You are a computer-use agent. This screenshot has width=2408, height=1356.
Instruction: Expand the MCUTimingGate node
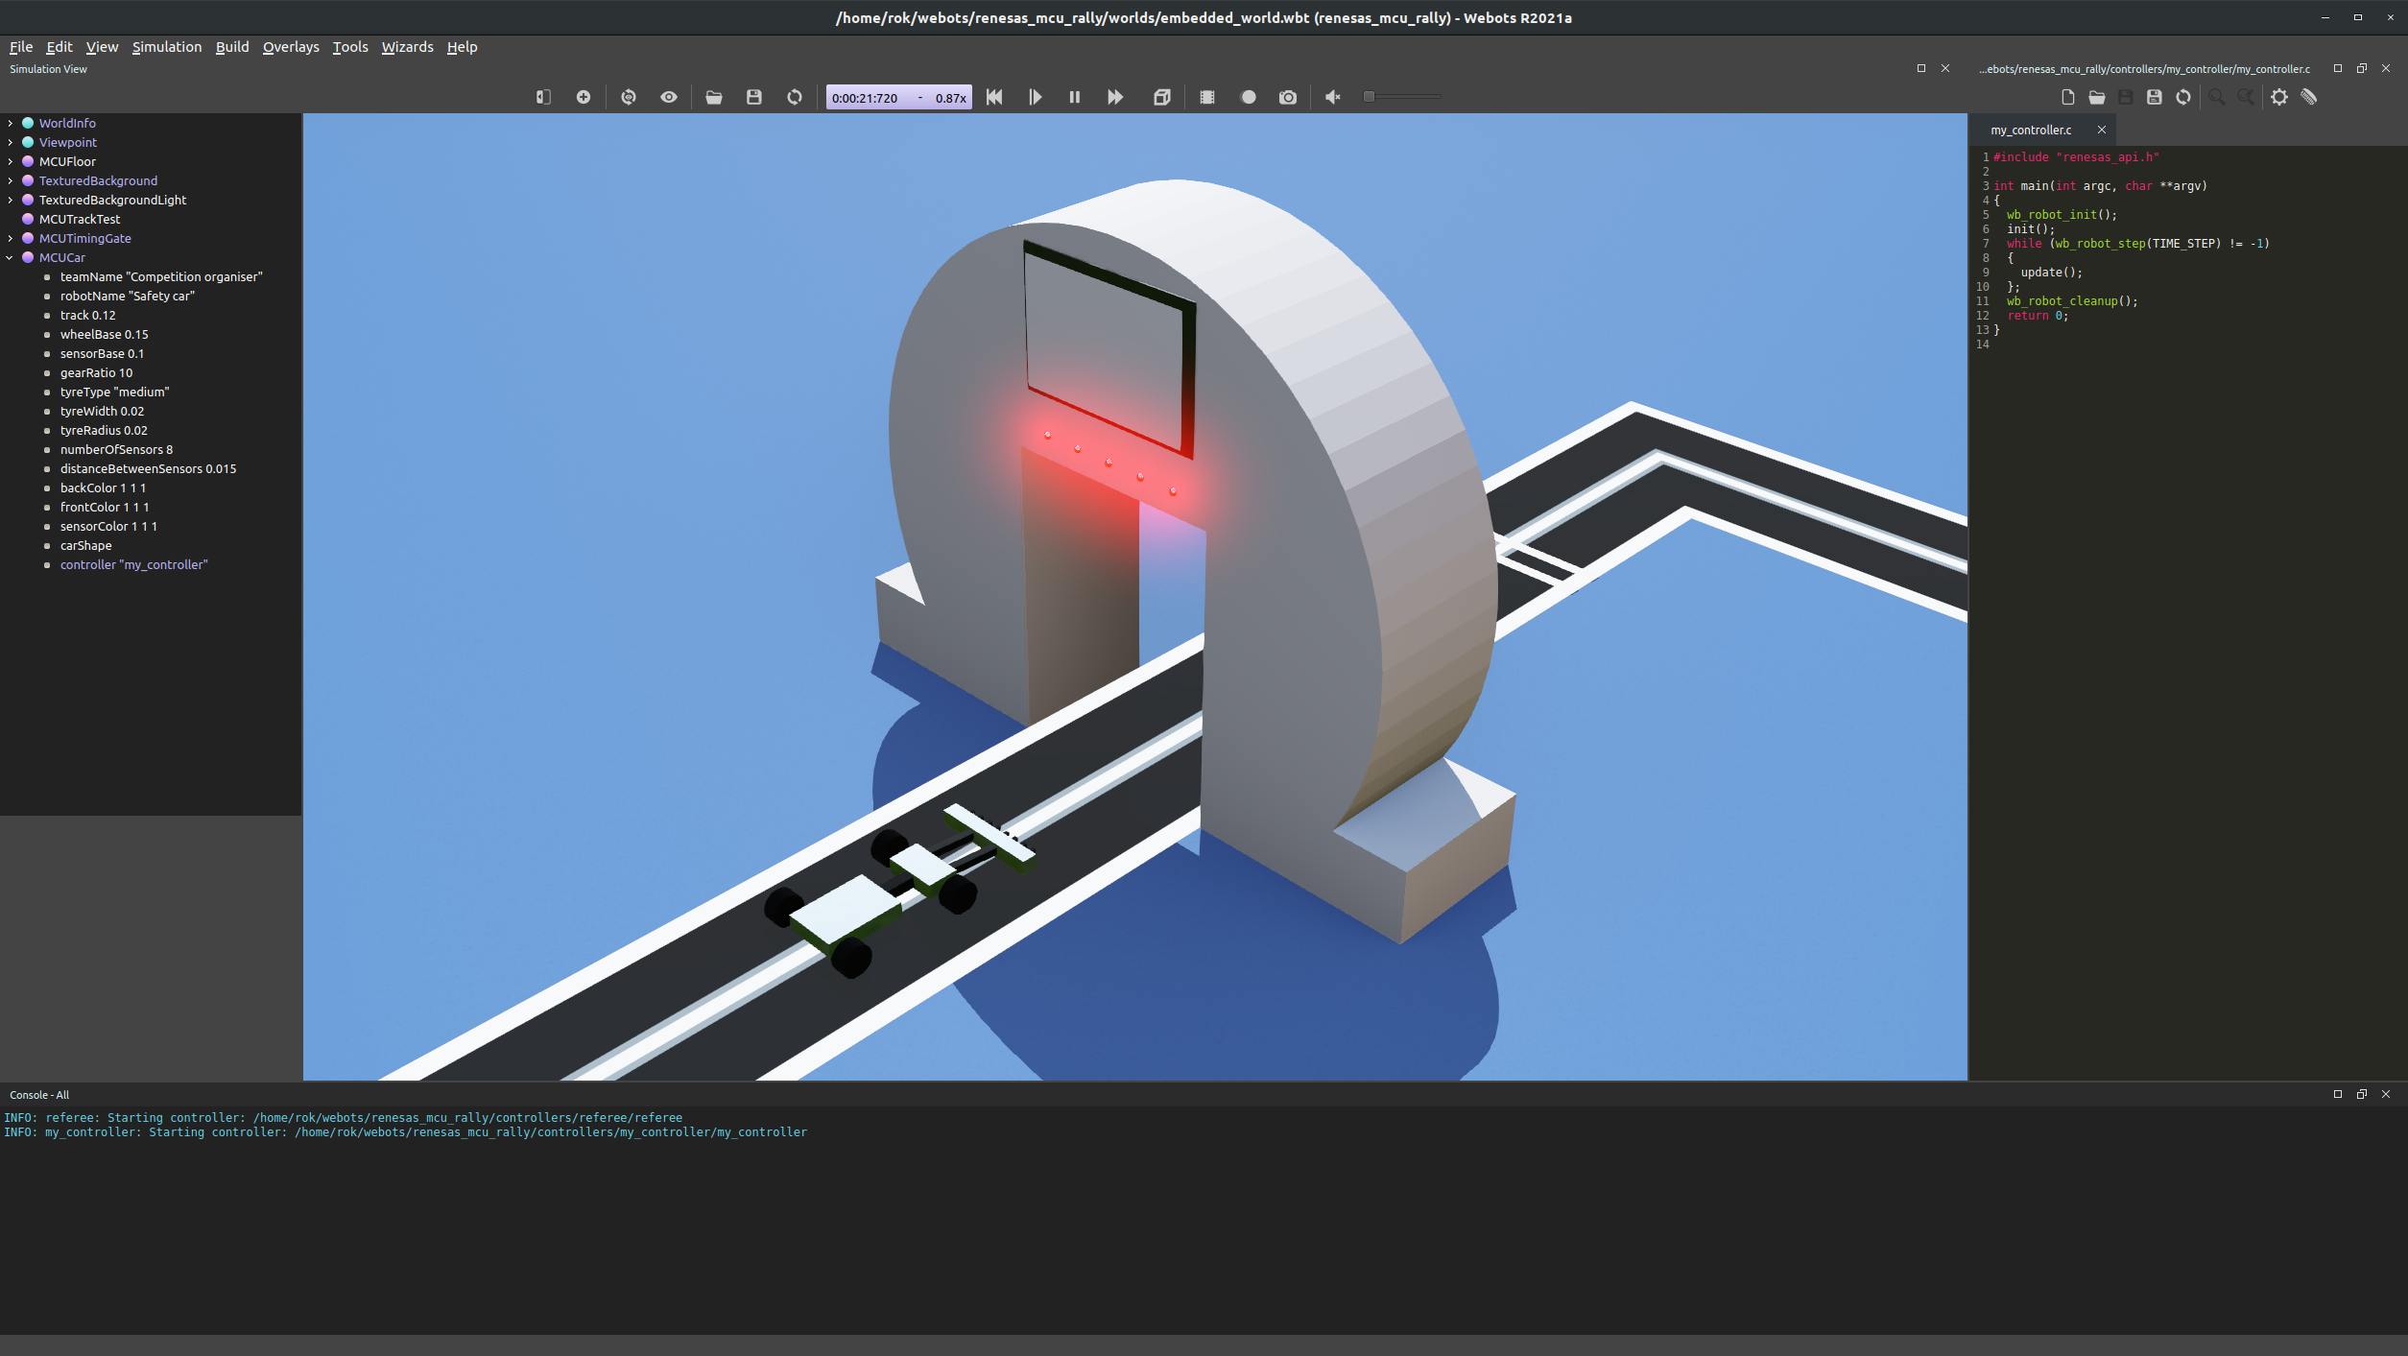pos(10,238)
